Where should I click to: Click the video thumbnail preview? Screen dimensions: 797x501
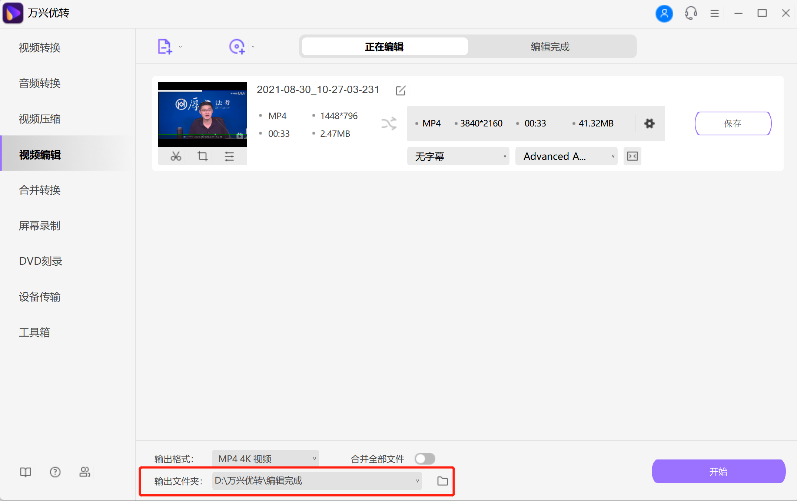(202, 114)
